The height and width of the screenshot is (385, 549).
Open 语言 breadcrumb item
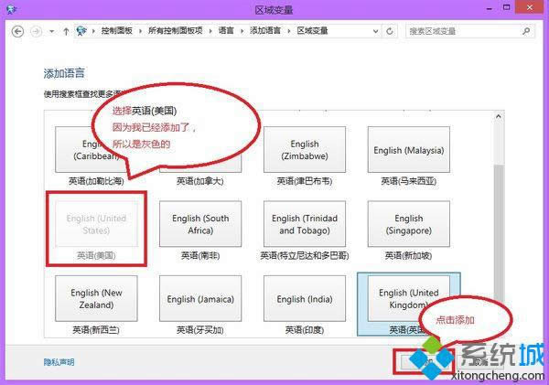[226, 31]
